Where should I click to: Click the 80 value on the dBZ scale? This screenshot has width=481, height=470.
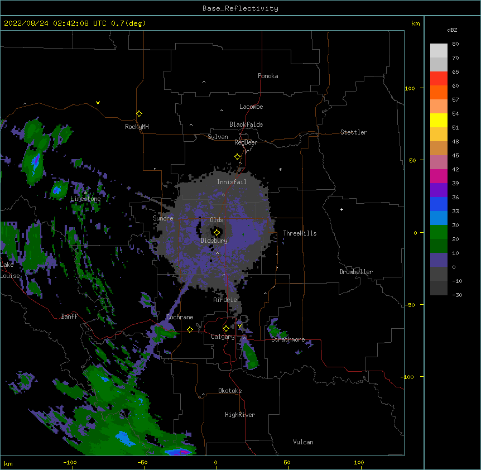point(455,44)
